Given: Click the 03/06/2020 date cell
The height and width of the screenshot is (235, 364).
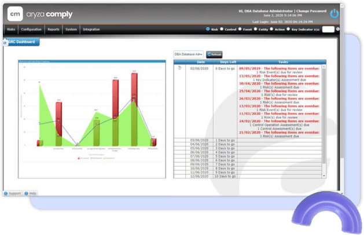Looking at the screenshot, I should 199,140.
